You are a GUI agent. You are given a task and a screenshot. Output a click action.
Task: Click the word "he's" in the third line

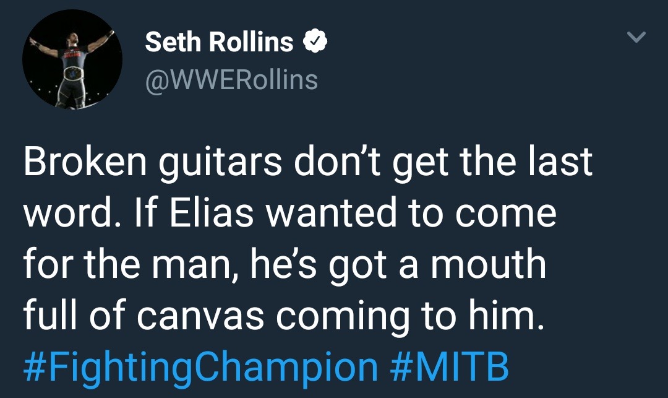point(282,264)
